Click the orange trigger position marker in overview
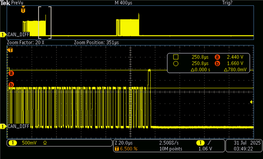263x159 pixels. point(23,10)
